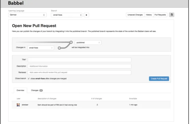Switch to the Changes tab

pyautogui.click(x=37, y=90)
